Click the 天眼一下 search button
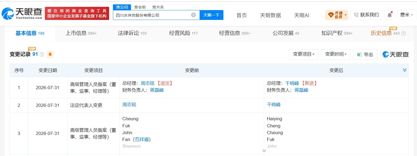Screen dimensions: 417x156 pos(211,15)
